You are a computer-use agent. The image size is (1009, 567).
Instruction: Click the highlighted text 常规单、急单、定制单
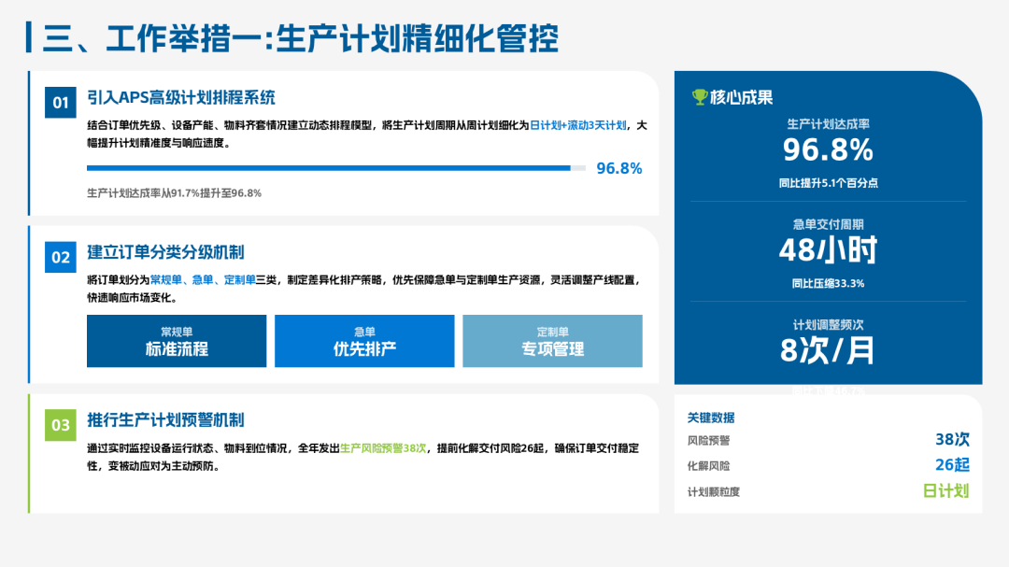[x=203, y=279]
